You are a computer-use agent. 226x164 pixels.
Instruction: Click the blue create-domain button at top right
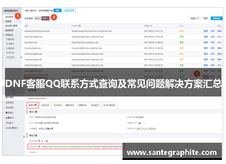(217, 18)
